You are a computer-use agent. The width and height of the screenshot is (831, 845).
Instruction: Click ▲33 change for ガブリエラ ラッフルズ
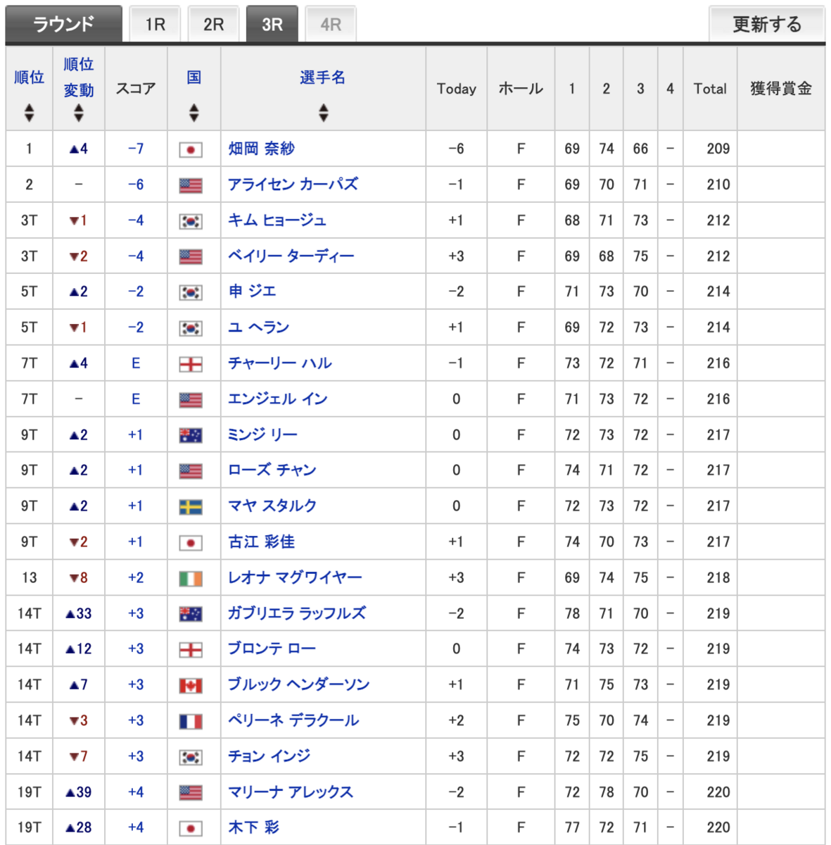coord(79,613)
